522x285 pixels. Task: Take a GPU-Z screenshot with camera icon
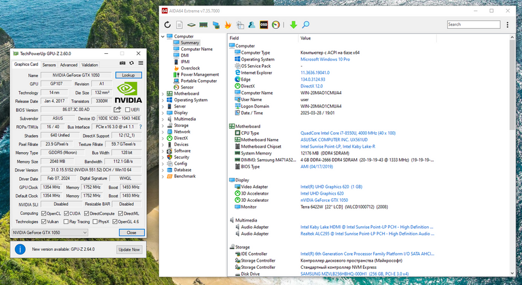click(122, 63)
